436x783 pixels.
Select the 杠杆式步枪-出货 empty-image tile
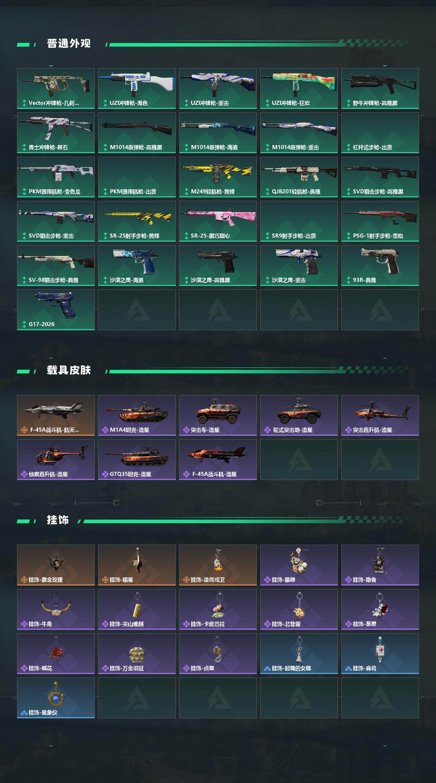[x=380, y=133]
